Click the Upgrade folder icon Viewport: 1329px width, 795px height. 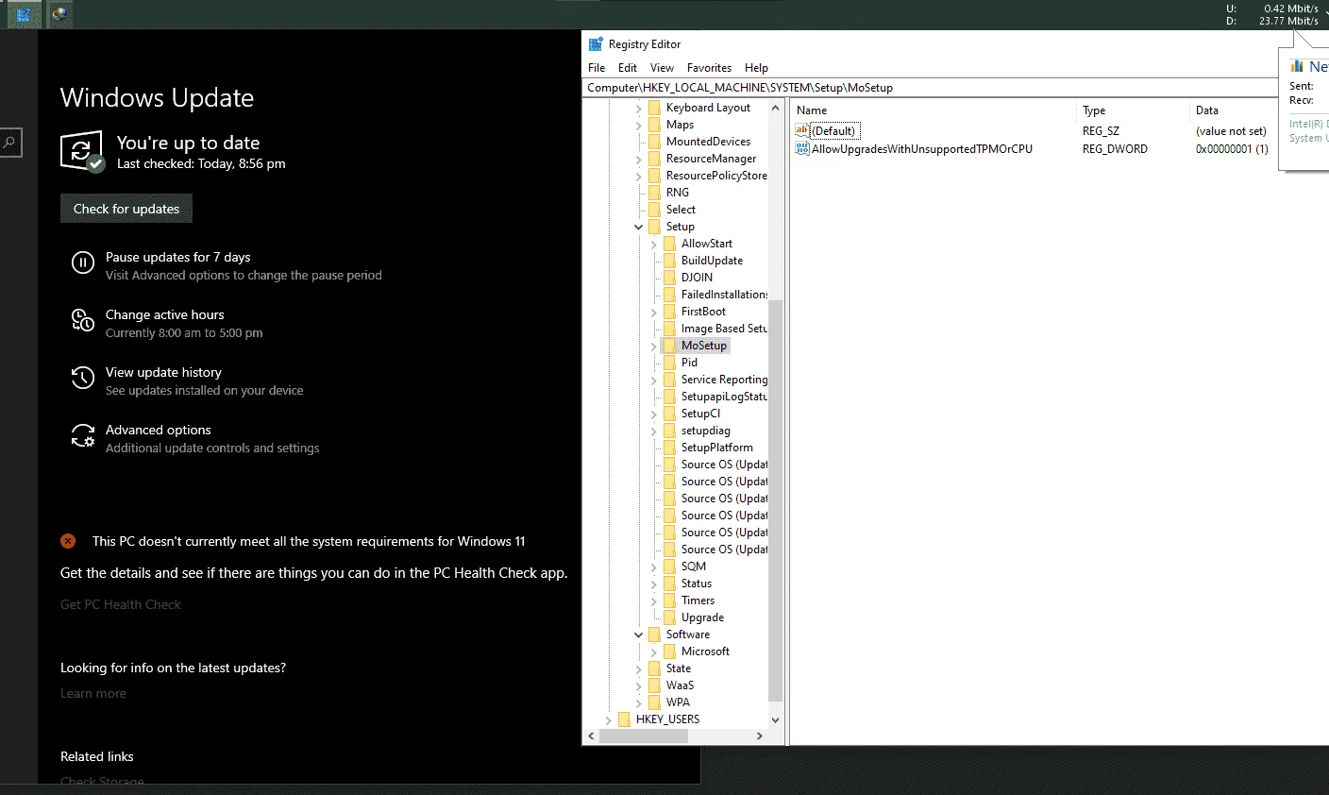click(669, 617)
